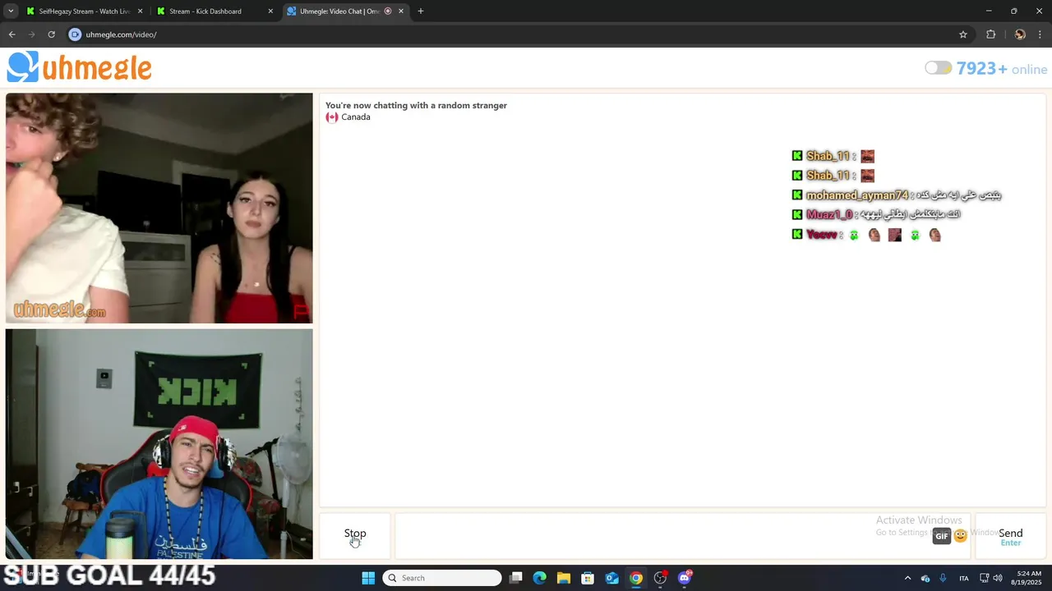Switch to Stream - Kick Dashboard tab

tap(205, 11)
